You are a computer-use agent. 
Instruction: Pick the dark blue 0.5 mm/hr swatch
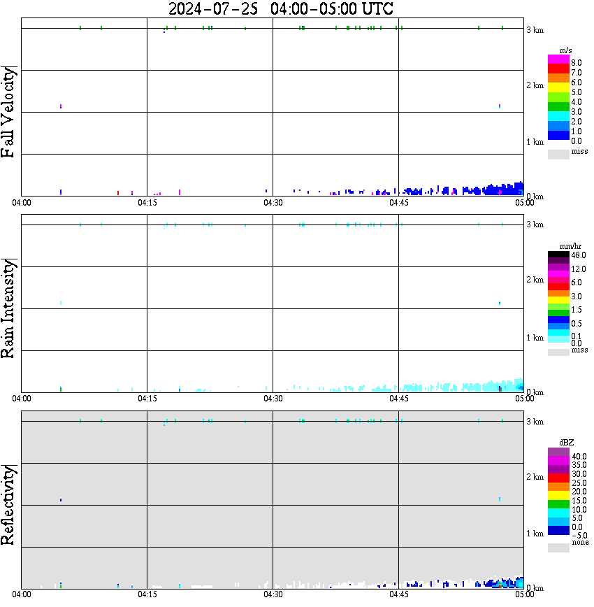(x=558, y=320)
